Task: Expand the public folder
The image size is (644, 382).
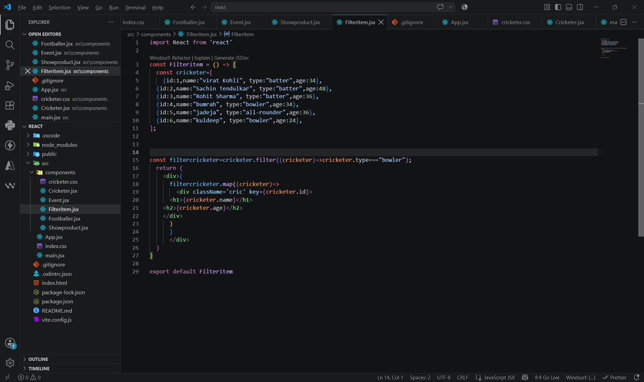Action: [28, 154]
